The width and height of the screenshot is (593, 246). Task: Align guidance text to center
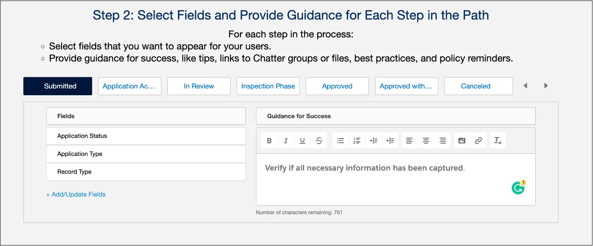(426, 140)
